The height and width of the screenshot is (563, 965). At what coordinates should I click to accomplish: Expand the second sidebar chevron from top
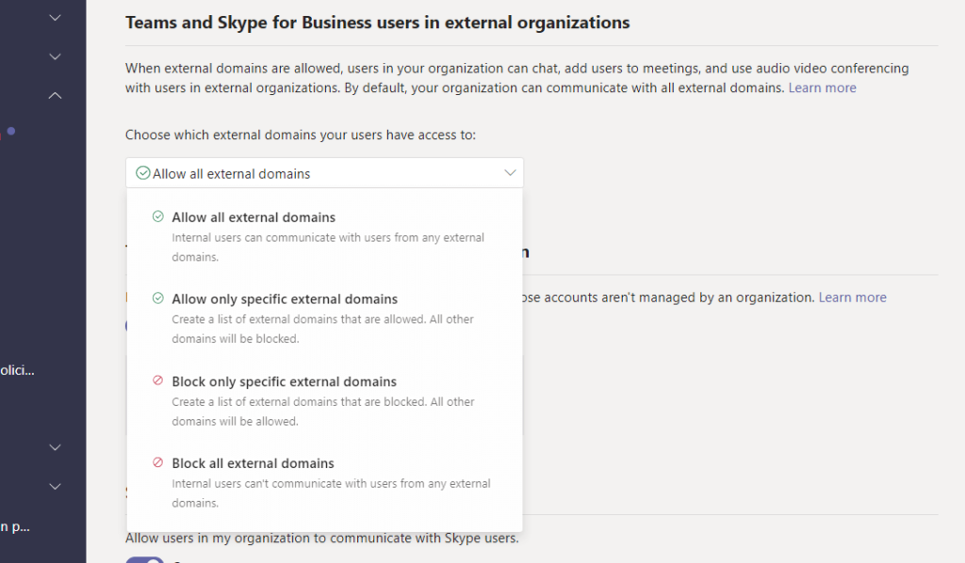pyautogui.click(x=55, y=56)
